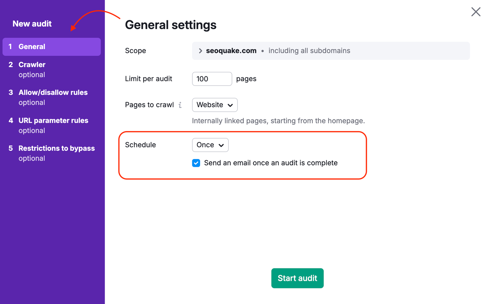Open the Schedule frequency dropdown showing Once
Screen dimensions: 488x304
[x=210, y=145]
